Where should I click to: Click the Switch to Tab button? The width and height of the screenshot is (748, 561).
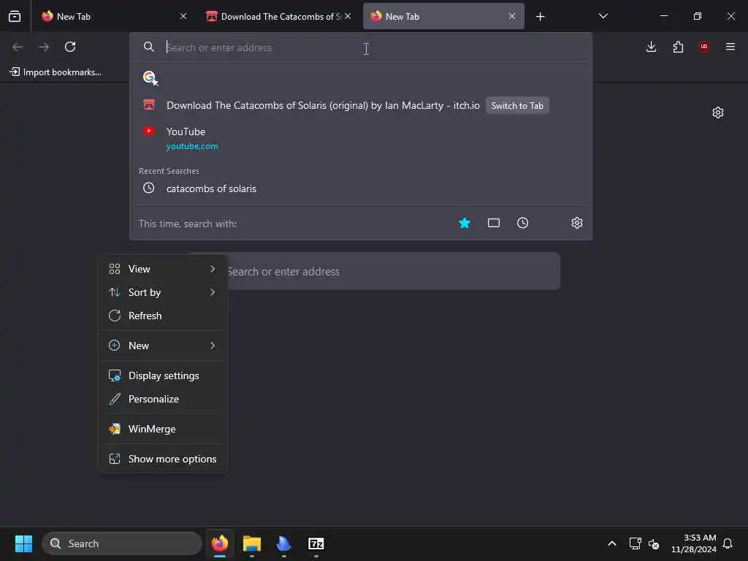pyautogui.click(x=517, y=105)
